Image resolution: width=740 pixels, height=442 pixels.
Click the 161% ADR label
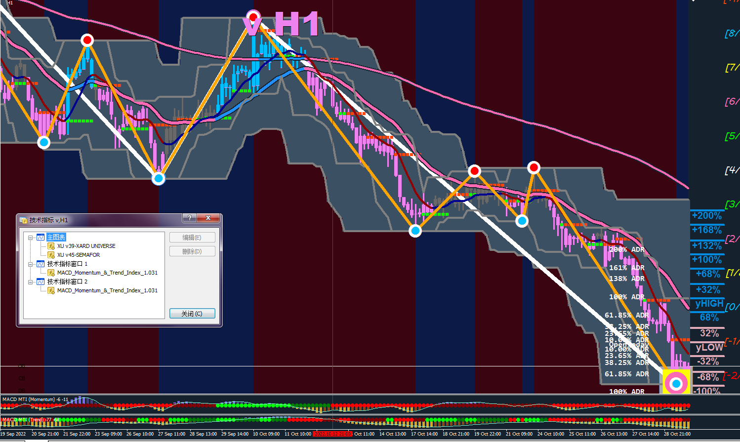pos(627,268)
